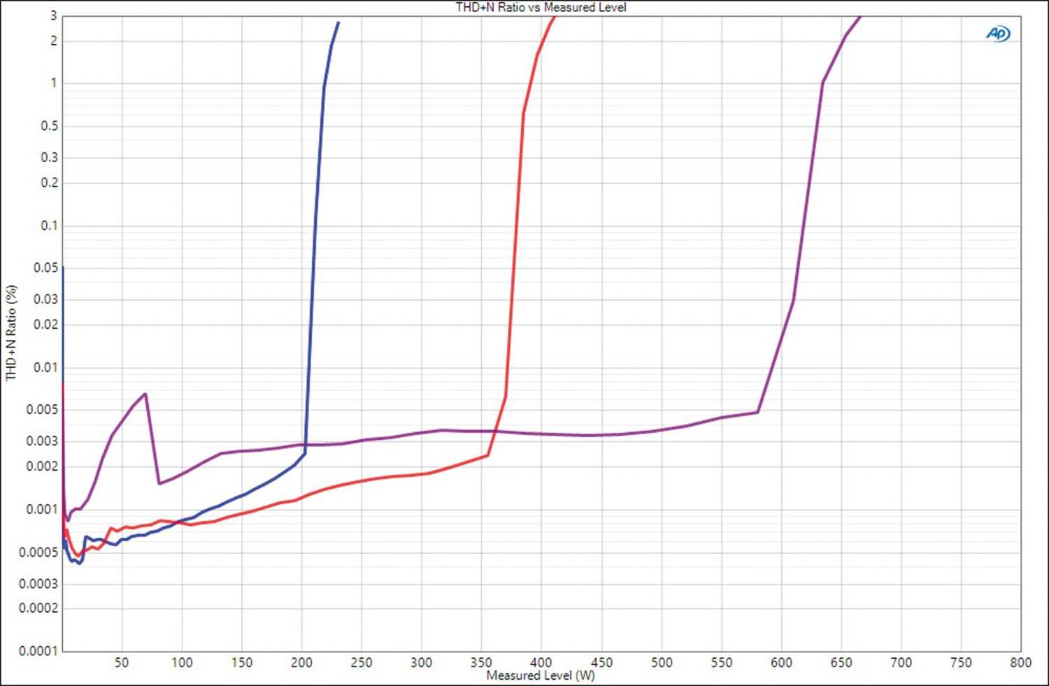
Task: Click the x-axis value 200
Action: pyautogui.click(x=301, y=662)
